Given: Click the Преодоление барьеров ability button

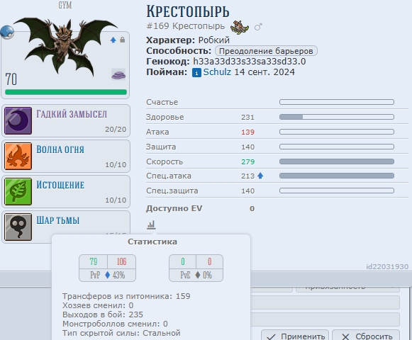Looking at the screenshot, I should coord(266,51).
